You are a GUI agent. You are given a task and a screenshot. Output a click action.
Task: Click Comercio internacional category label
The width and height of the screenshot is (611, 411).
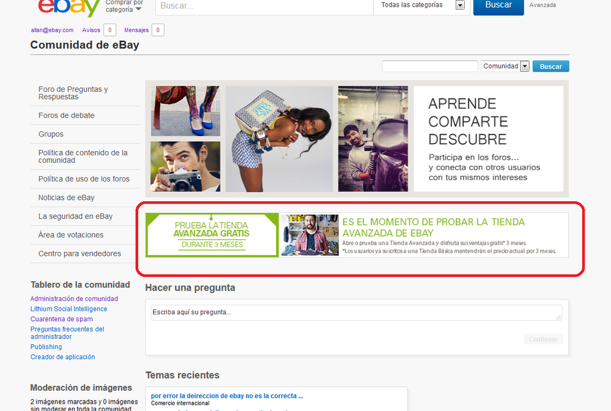pos(180,403)
